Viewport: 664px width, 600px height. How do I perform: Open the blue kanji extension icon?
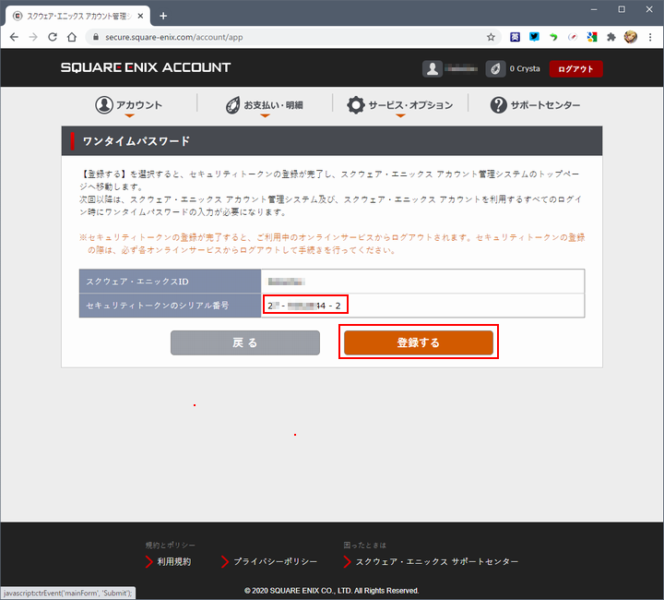point(515,37)
